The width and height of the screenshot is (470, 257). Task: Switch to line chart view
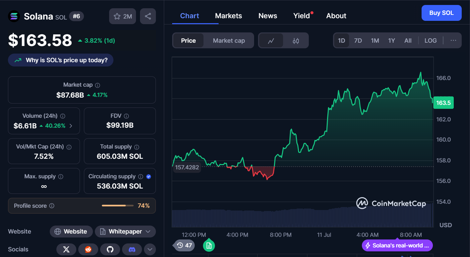pyautogui.click(x=271, y=41)
